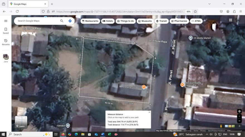Click the Directions icon in search box
Viewport: 245px width, 137px height.
pos(70,21)
